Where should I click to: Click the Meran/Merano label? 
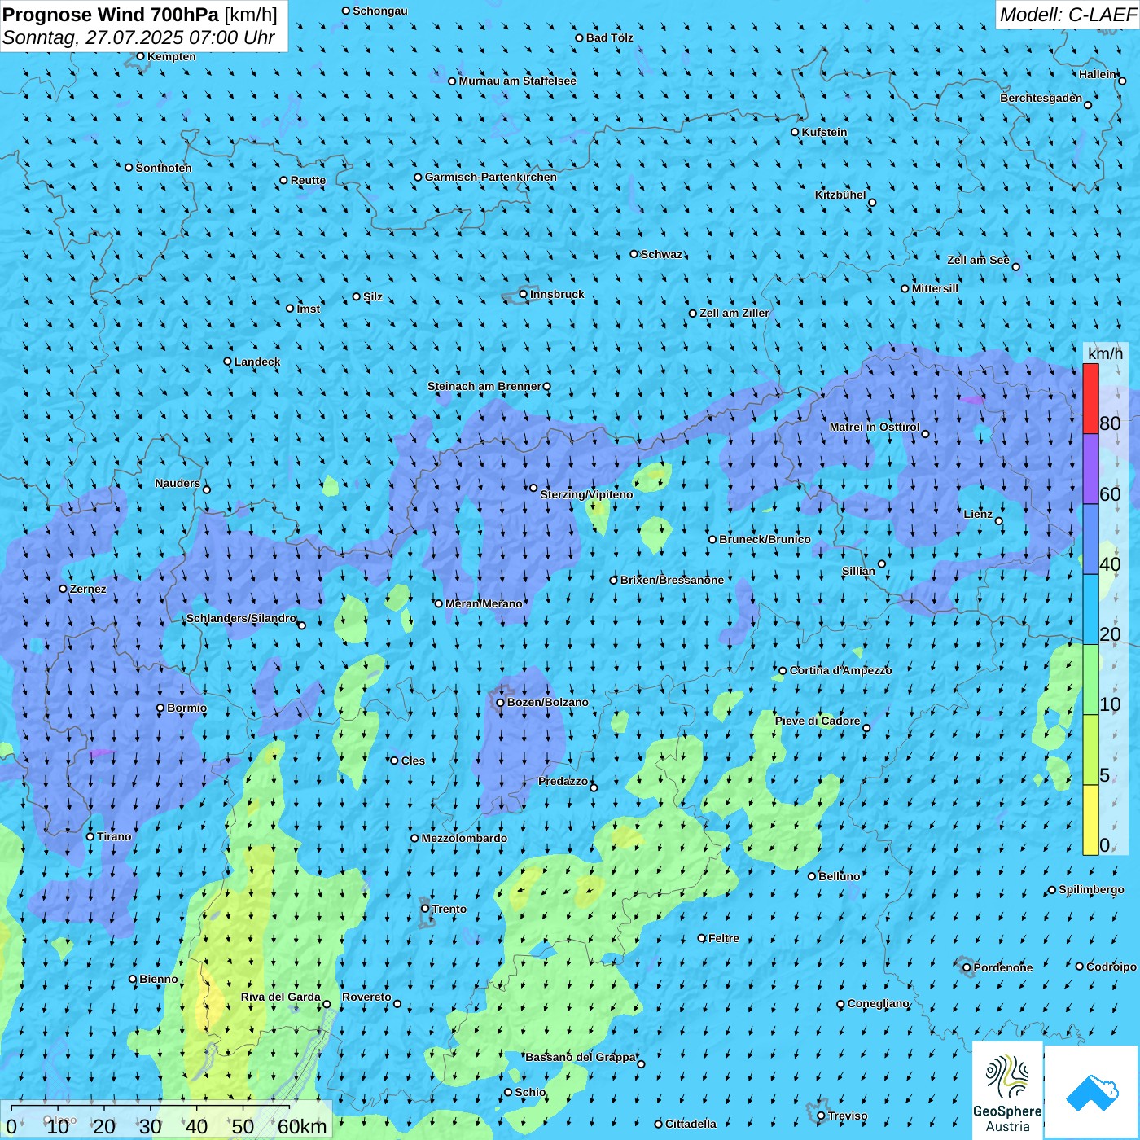click(484, 603)
